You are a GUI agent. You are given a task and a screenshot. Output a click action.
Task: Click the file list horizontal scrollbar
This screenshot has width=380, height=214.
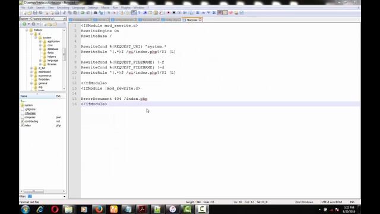tap(42, 191)
